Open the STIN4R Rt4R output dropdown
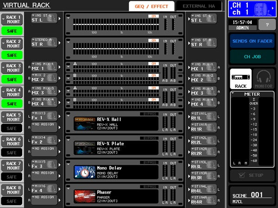Image resolution: width=278 pixels, height=208 pixels. [204, 200]
